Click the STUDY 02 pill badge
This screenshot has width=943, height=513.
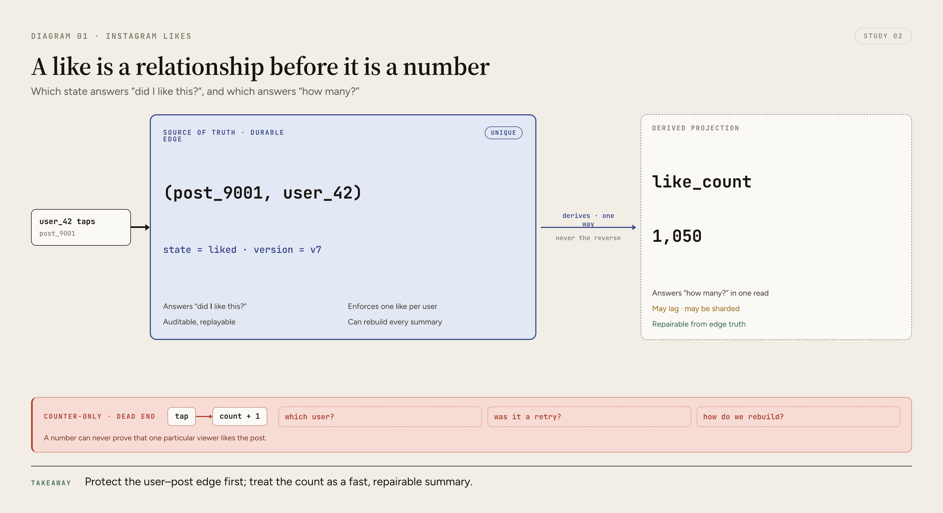click(883, 36)
